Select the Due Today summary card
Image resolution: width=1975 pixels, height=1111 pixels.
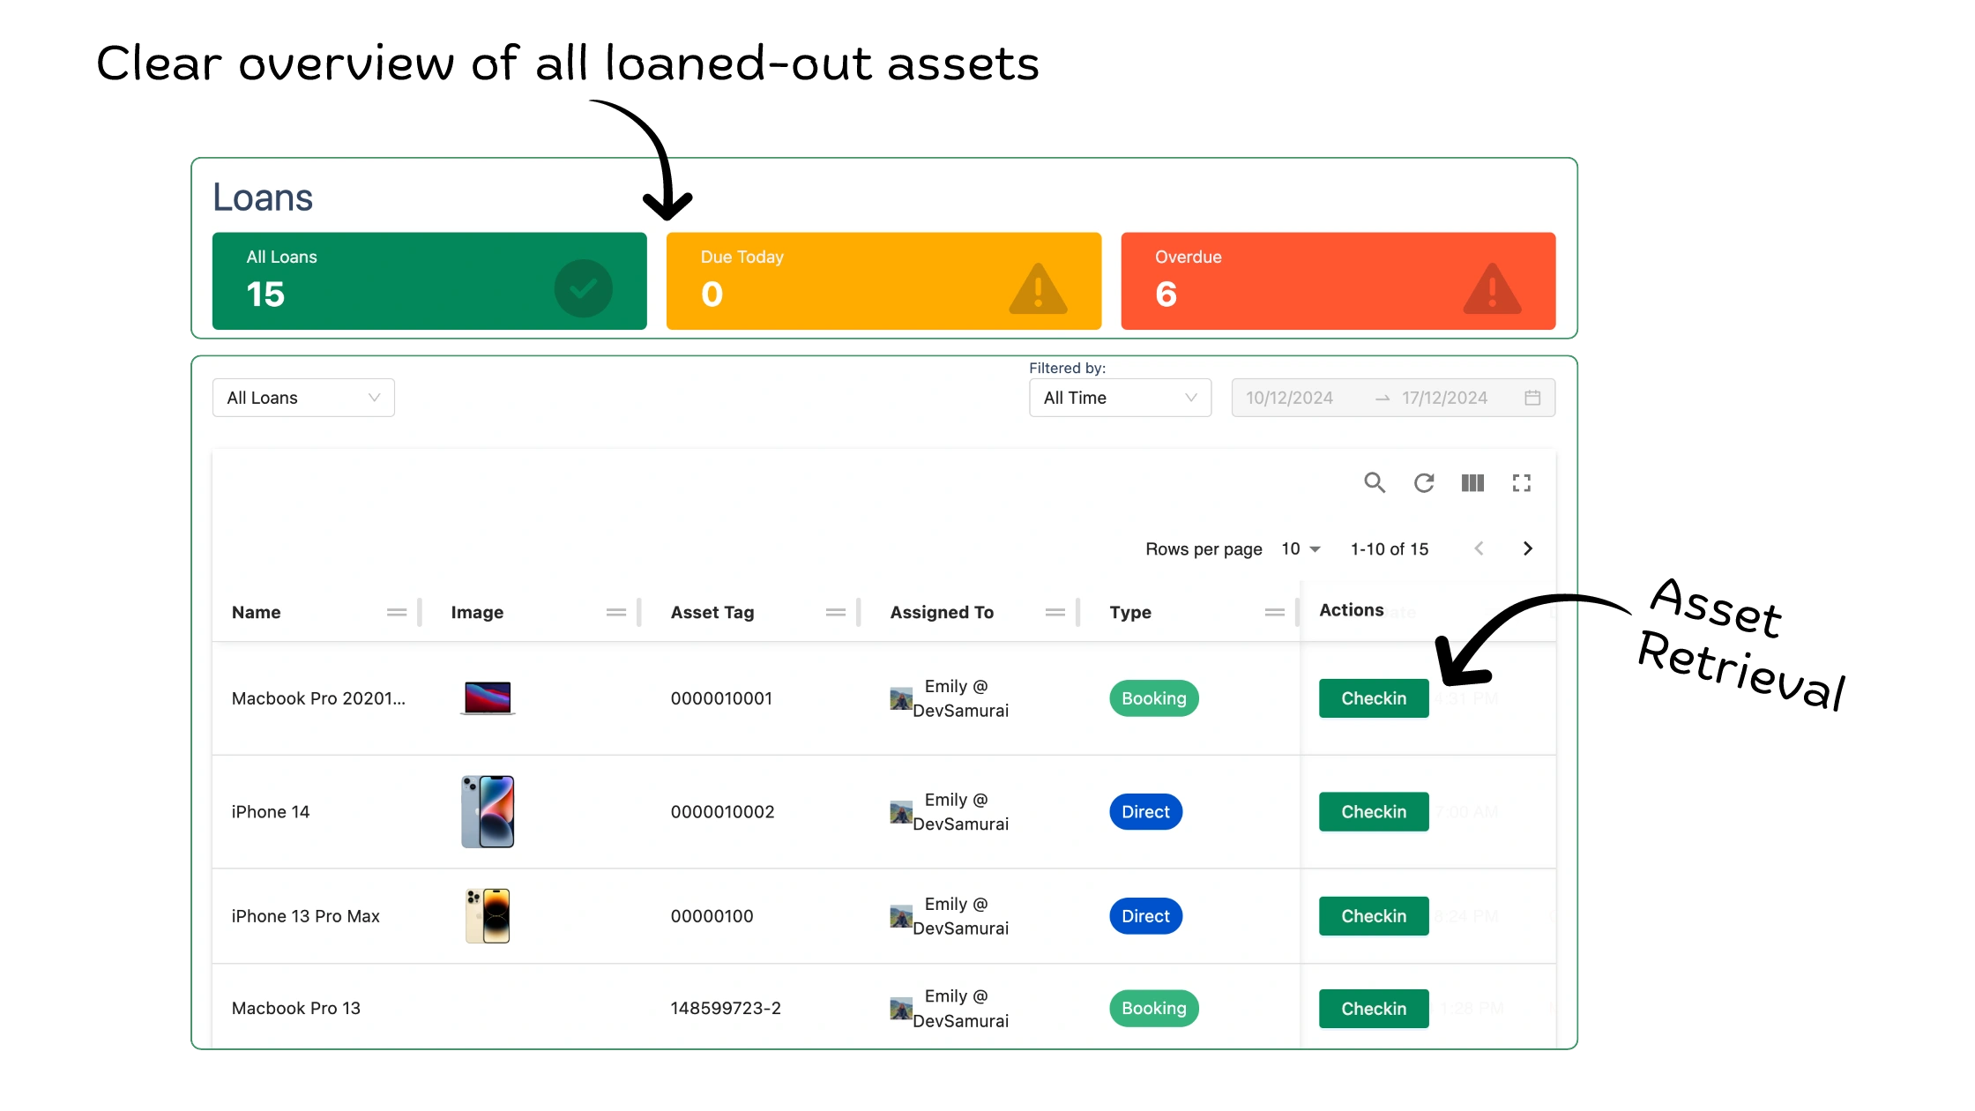click(x=883, y=280)
